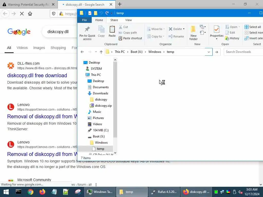The width and height of the screenshot is (263, 197).
Task: Open the recent locations dropdown arrow
Action: (x=96, y=52)
